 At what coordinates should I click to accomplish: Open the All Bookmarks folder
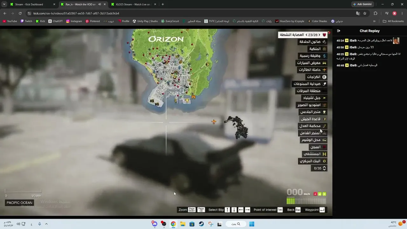click(393, 21)
